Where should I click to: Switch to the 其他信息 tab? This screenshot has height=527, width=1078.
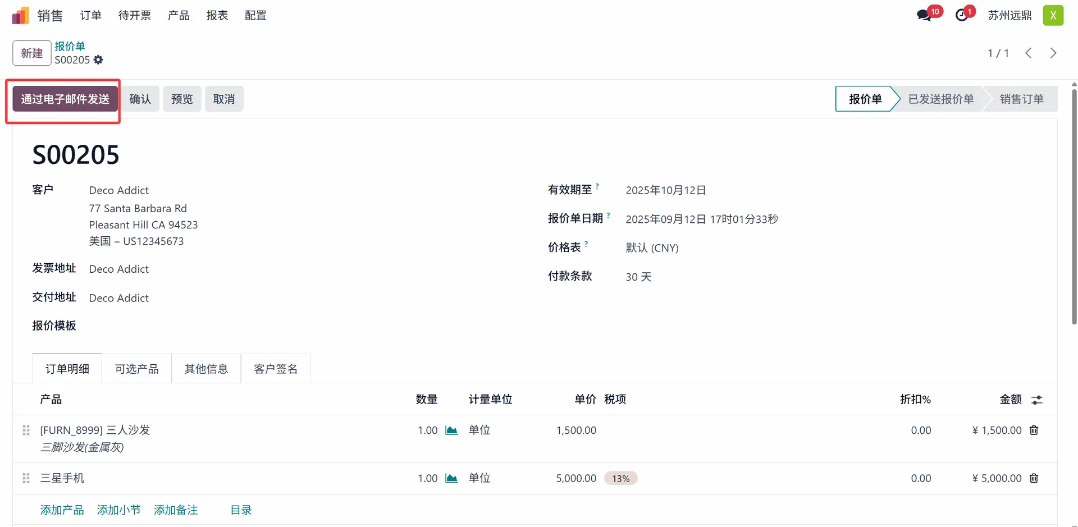click(206, 369)
